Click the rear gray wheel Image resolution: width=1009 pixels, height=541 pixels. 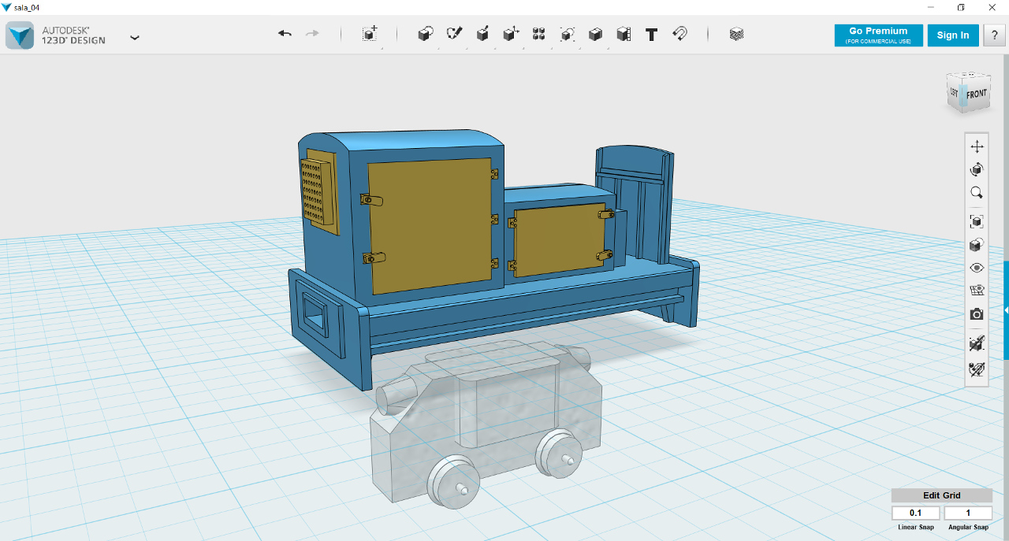click(560, 454)
